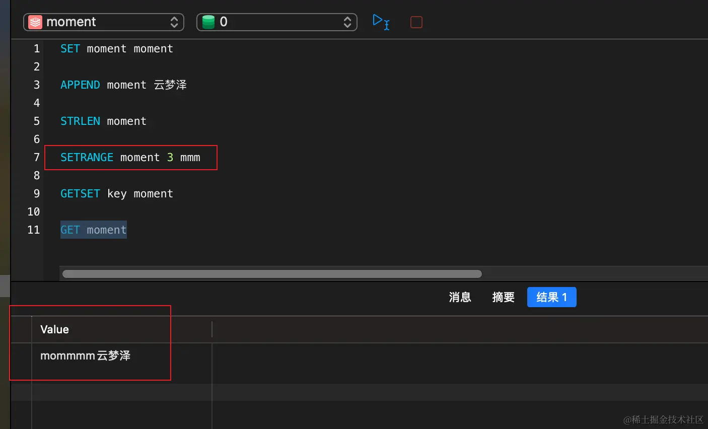Click the GETSET key moment line
This screenshot has width=708, height=429.
tap(117, 194)
